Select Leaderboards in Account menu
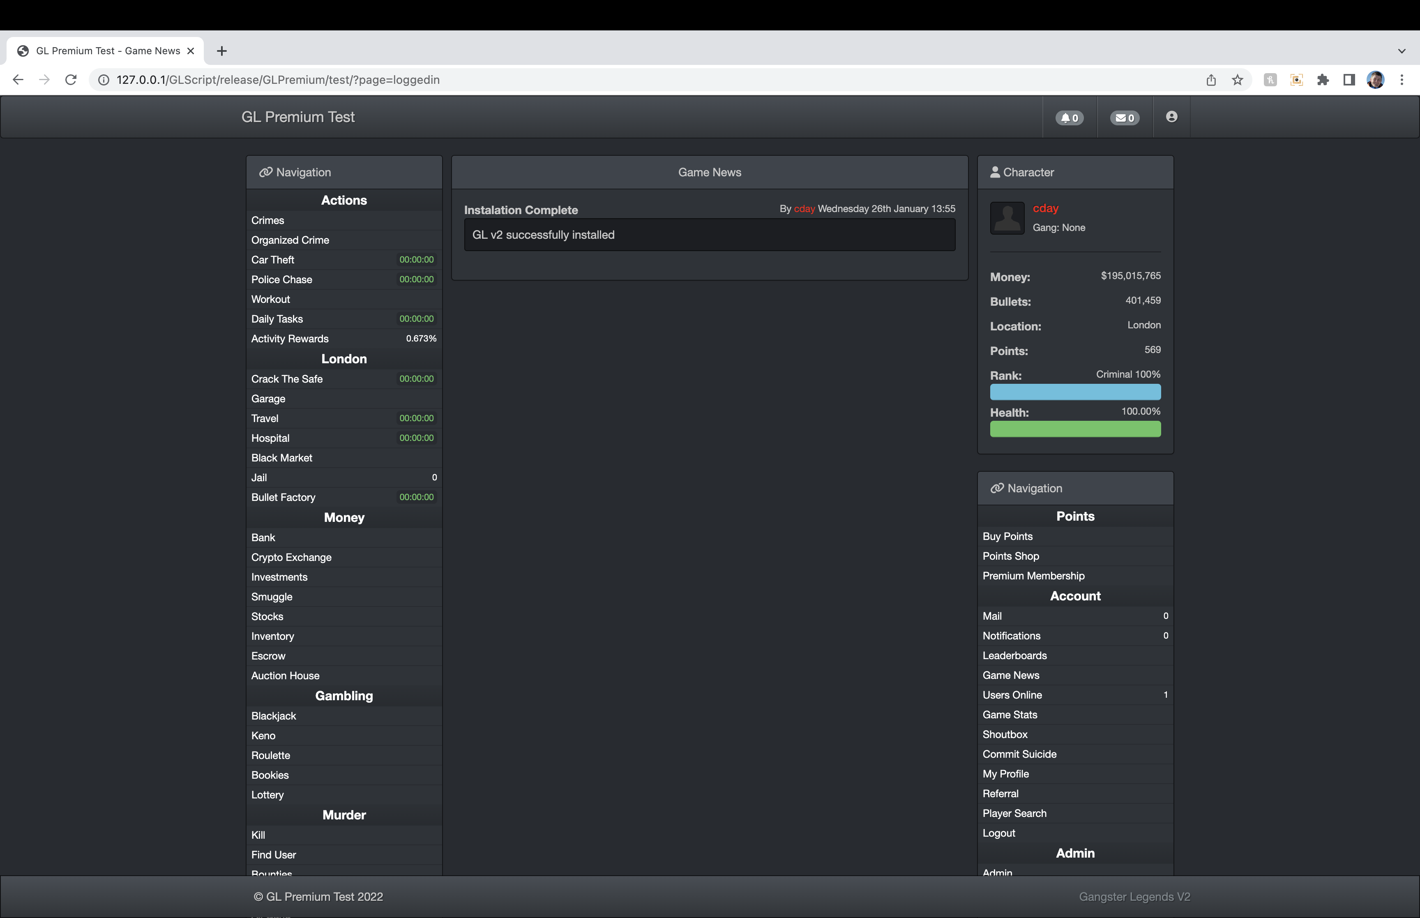 (1014, 656)
